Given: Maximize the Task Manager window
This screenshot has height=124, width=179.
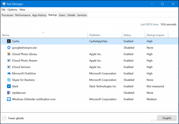Looking at the screenshot, I should [162, 4].
